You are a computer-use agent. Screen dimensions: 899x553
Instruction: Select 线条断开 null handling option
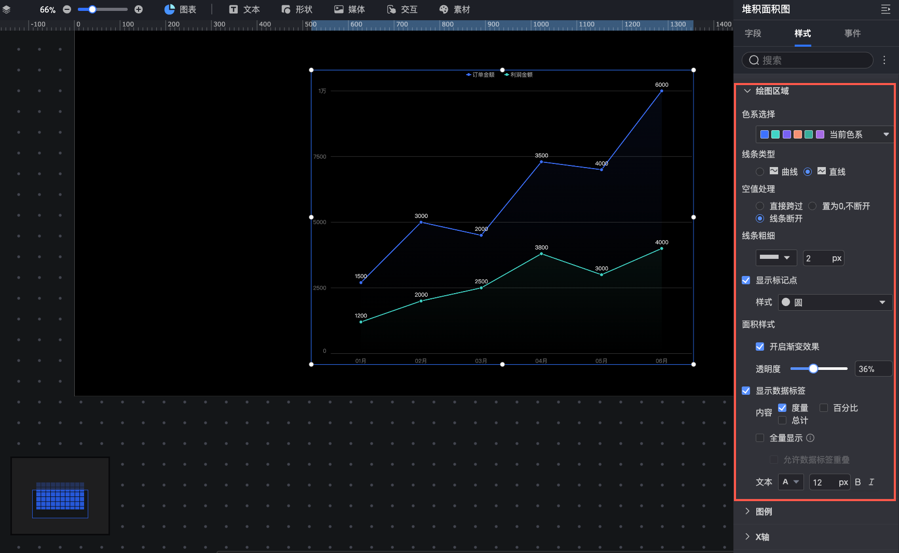click(x=760, y=218)
